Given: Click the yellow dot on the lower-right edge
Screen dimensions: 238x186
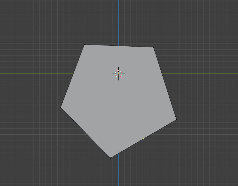Looking at the screenshot, I should tap(143, 139).
